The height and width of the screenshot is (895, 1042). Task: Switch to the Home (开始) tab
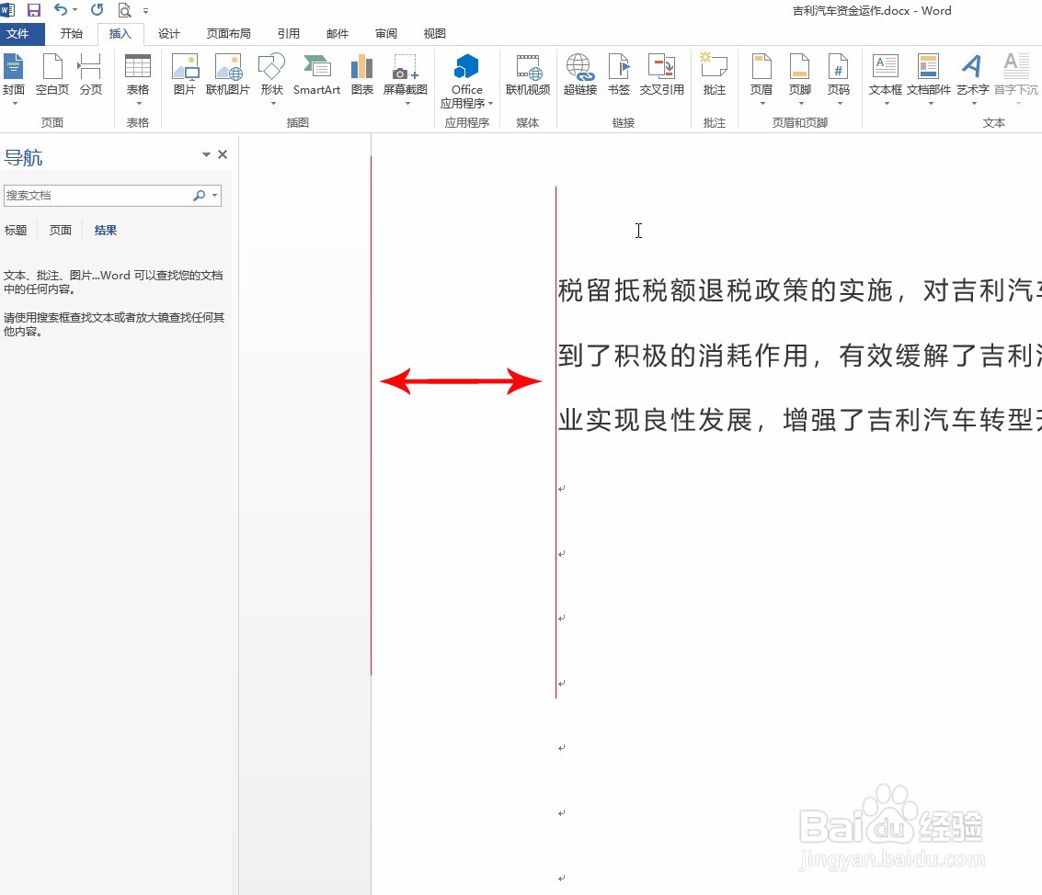click(x=71, y=34)
